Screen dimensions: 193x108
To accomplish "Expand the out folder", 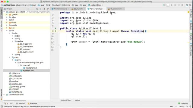I will (7, 28).
